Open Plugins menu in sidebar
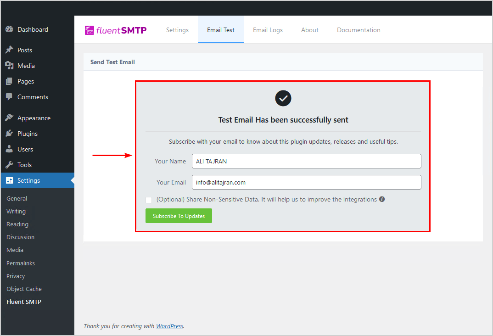The width and height of the screenshot is (493, 336). point(28,134)
